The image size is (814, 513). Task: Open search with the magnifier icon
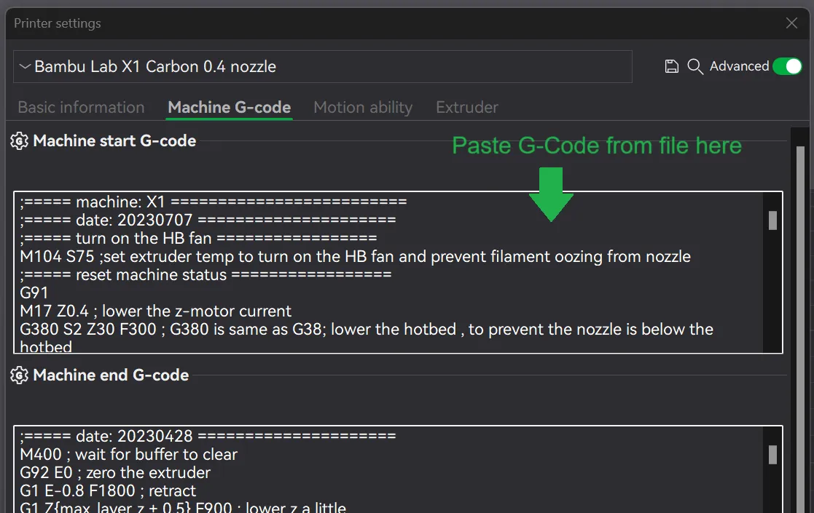click(x=695, y=67)
